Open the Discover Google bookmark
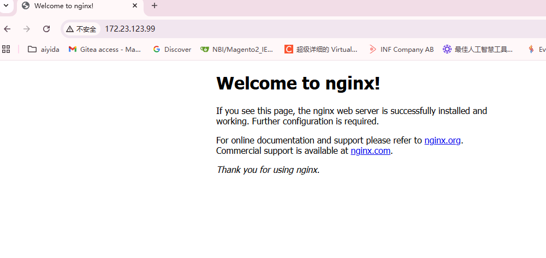This screenshot has width=546, height=258. coord(173,50)
